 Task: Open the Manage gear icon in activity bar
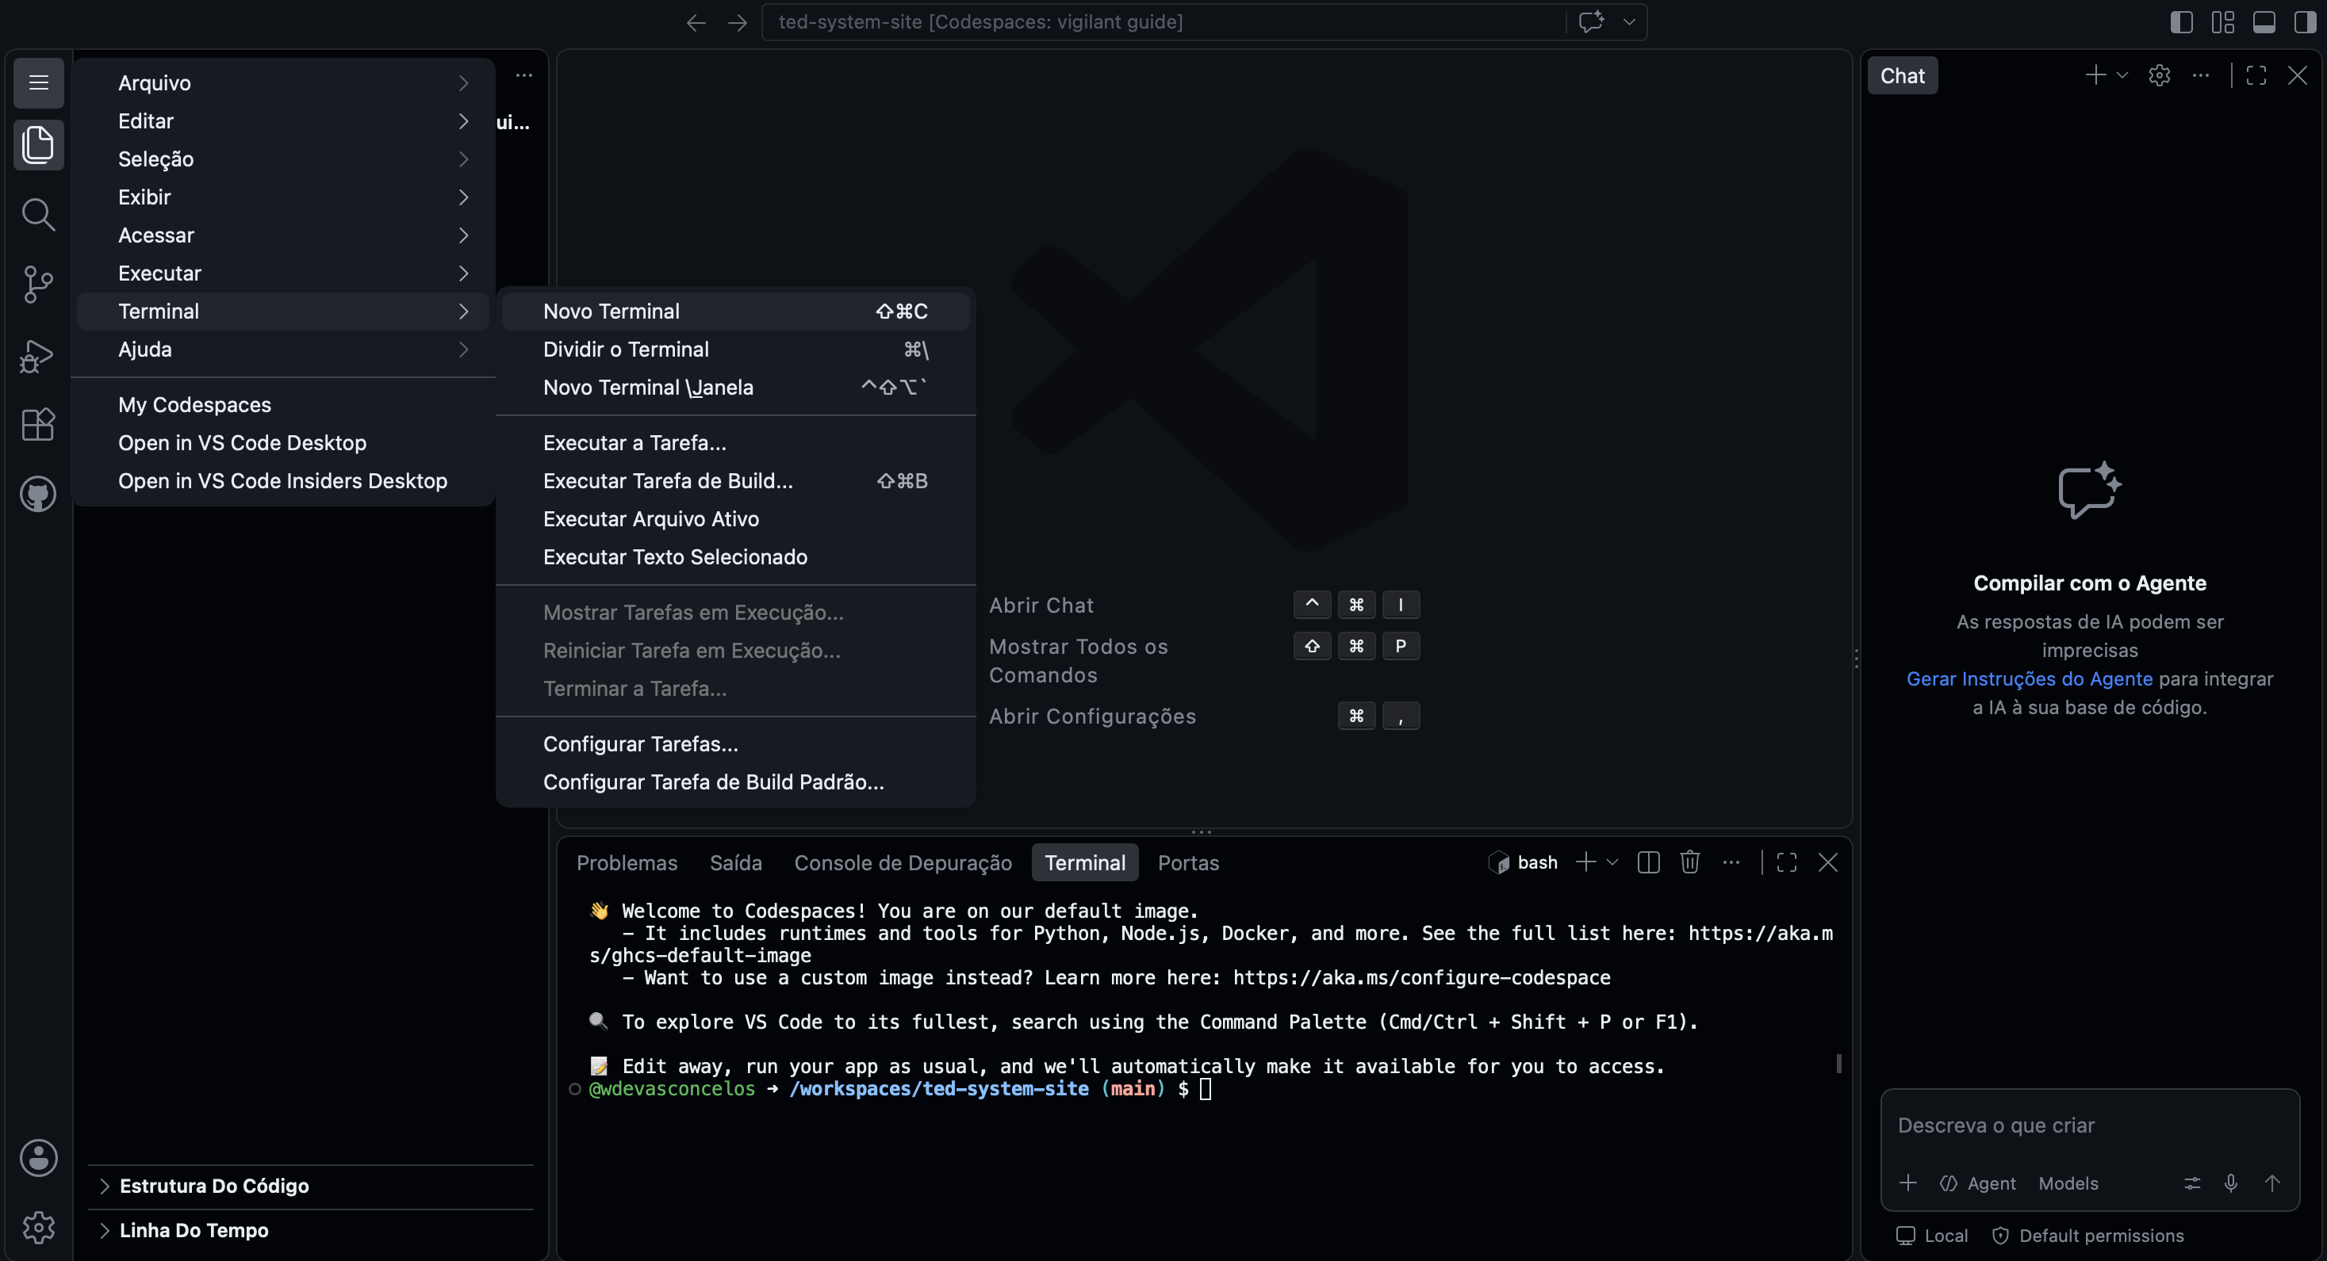[38, 1228]
